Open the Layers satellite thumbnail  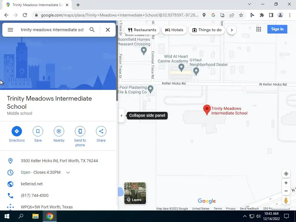(x=135, y=193)
